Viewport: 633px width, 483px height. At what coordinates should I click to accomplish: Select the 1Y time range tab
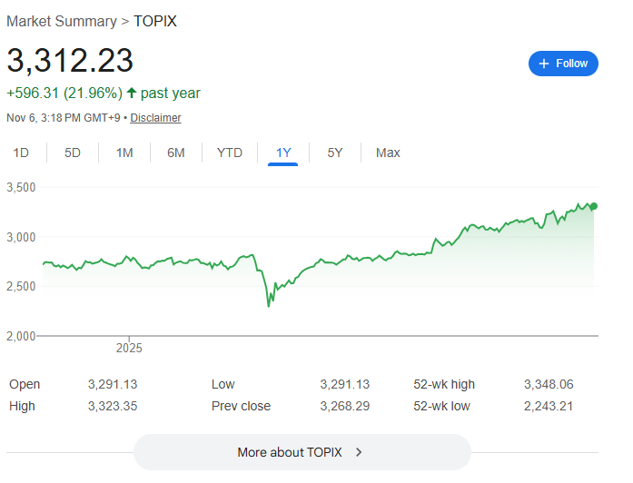(283, 153)
